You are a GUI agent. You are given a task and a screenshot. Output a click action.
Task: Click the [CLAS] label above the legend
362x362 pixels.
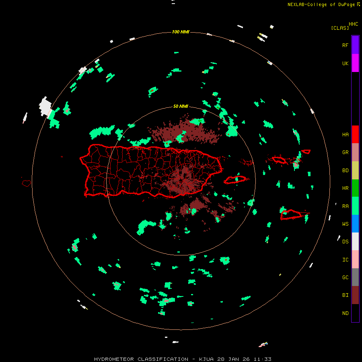340,28
